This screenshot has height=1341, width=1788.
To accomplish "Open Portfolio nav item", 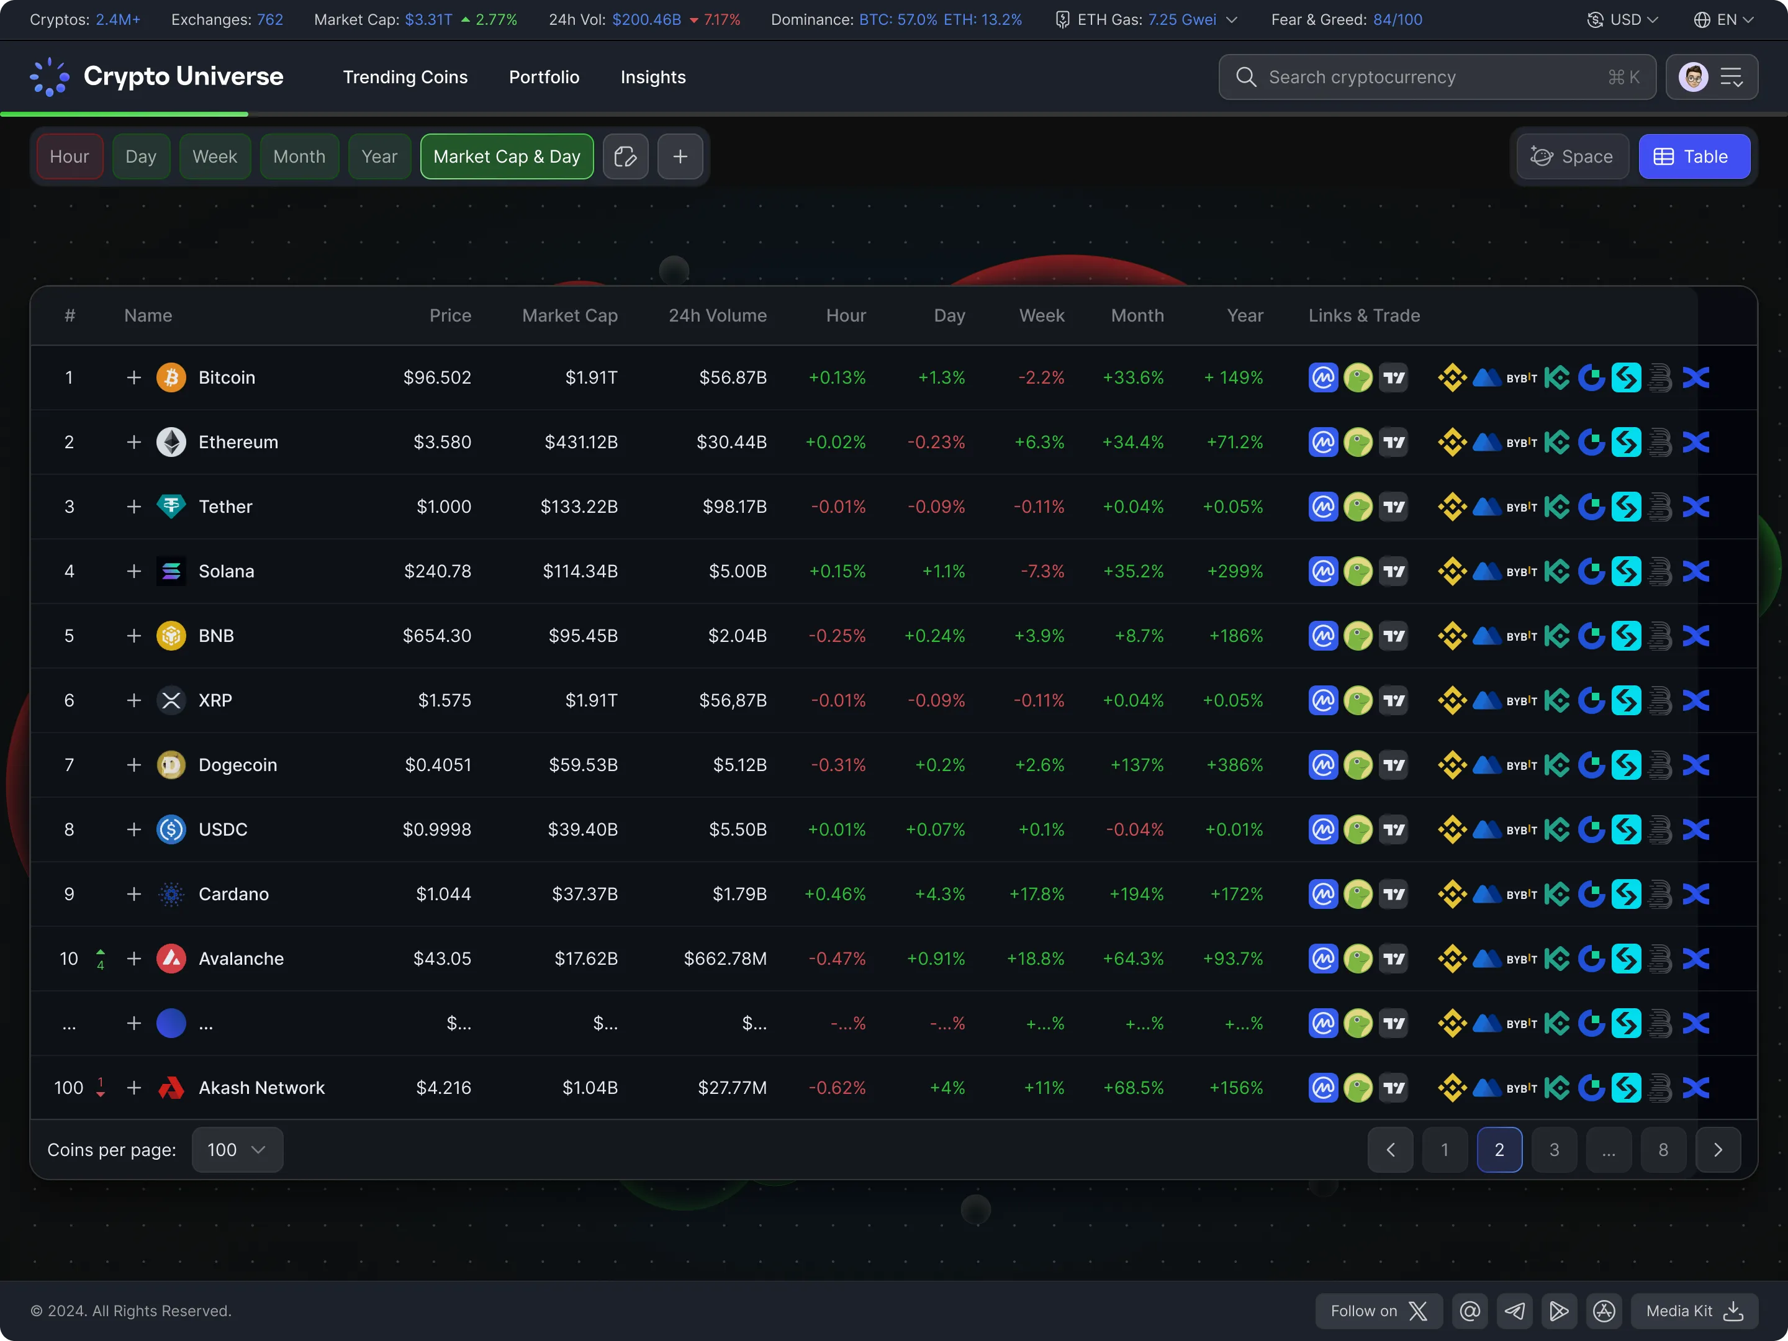I will tap(544, 78).
